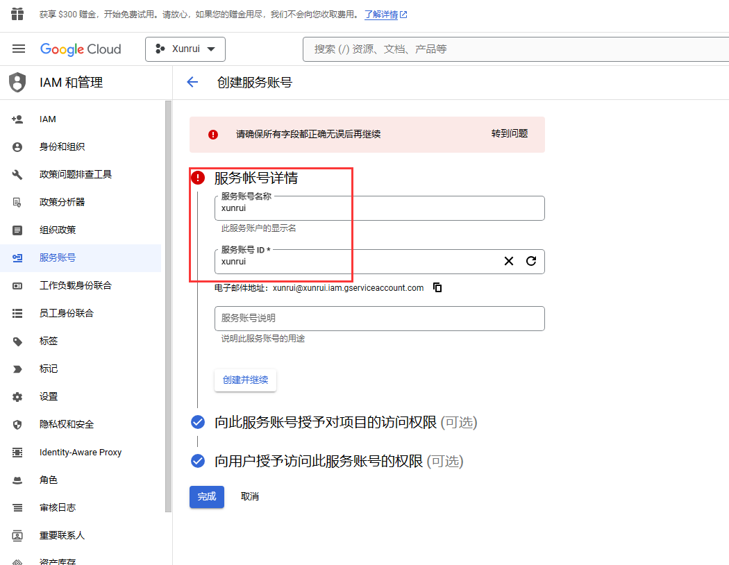Click the 取消 button
Viewport: 729px width, 565px height.
250,497
